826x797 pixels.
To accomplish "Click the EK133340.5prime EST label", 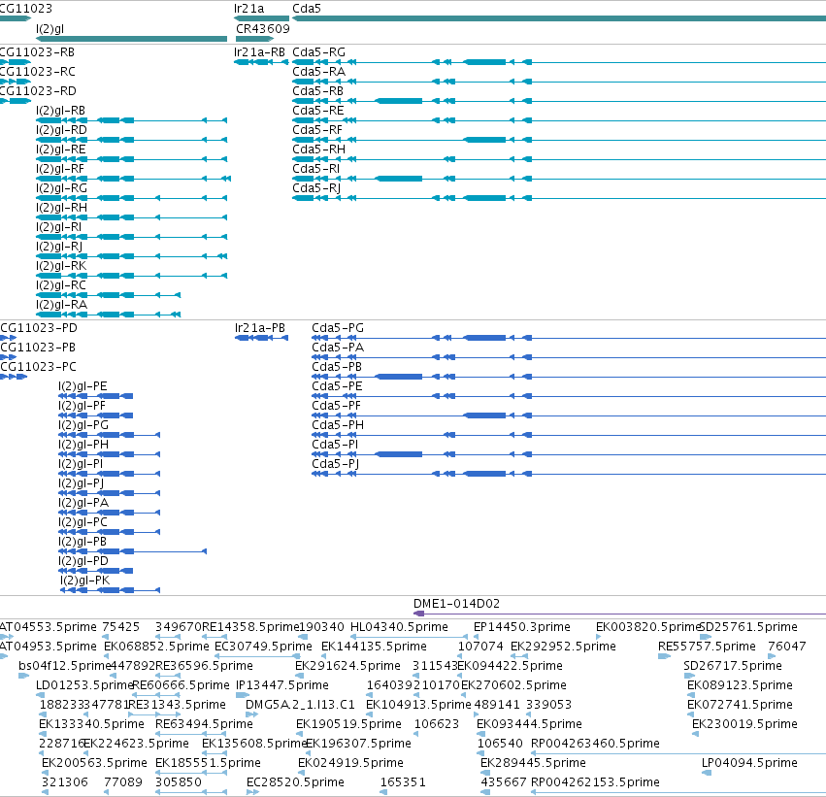I will [x=91, y=724].
